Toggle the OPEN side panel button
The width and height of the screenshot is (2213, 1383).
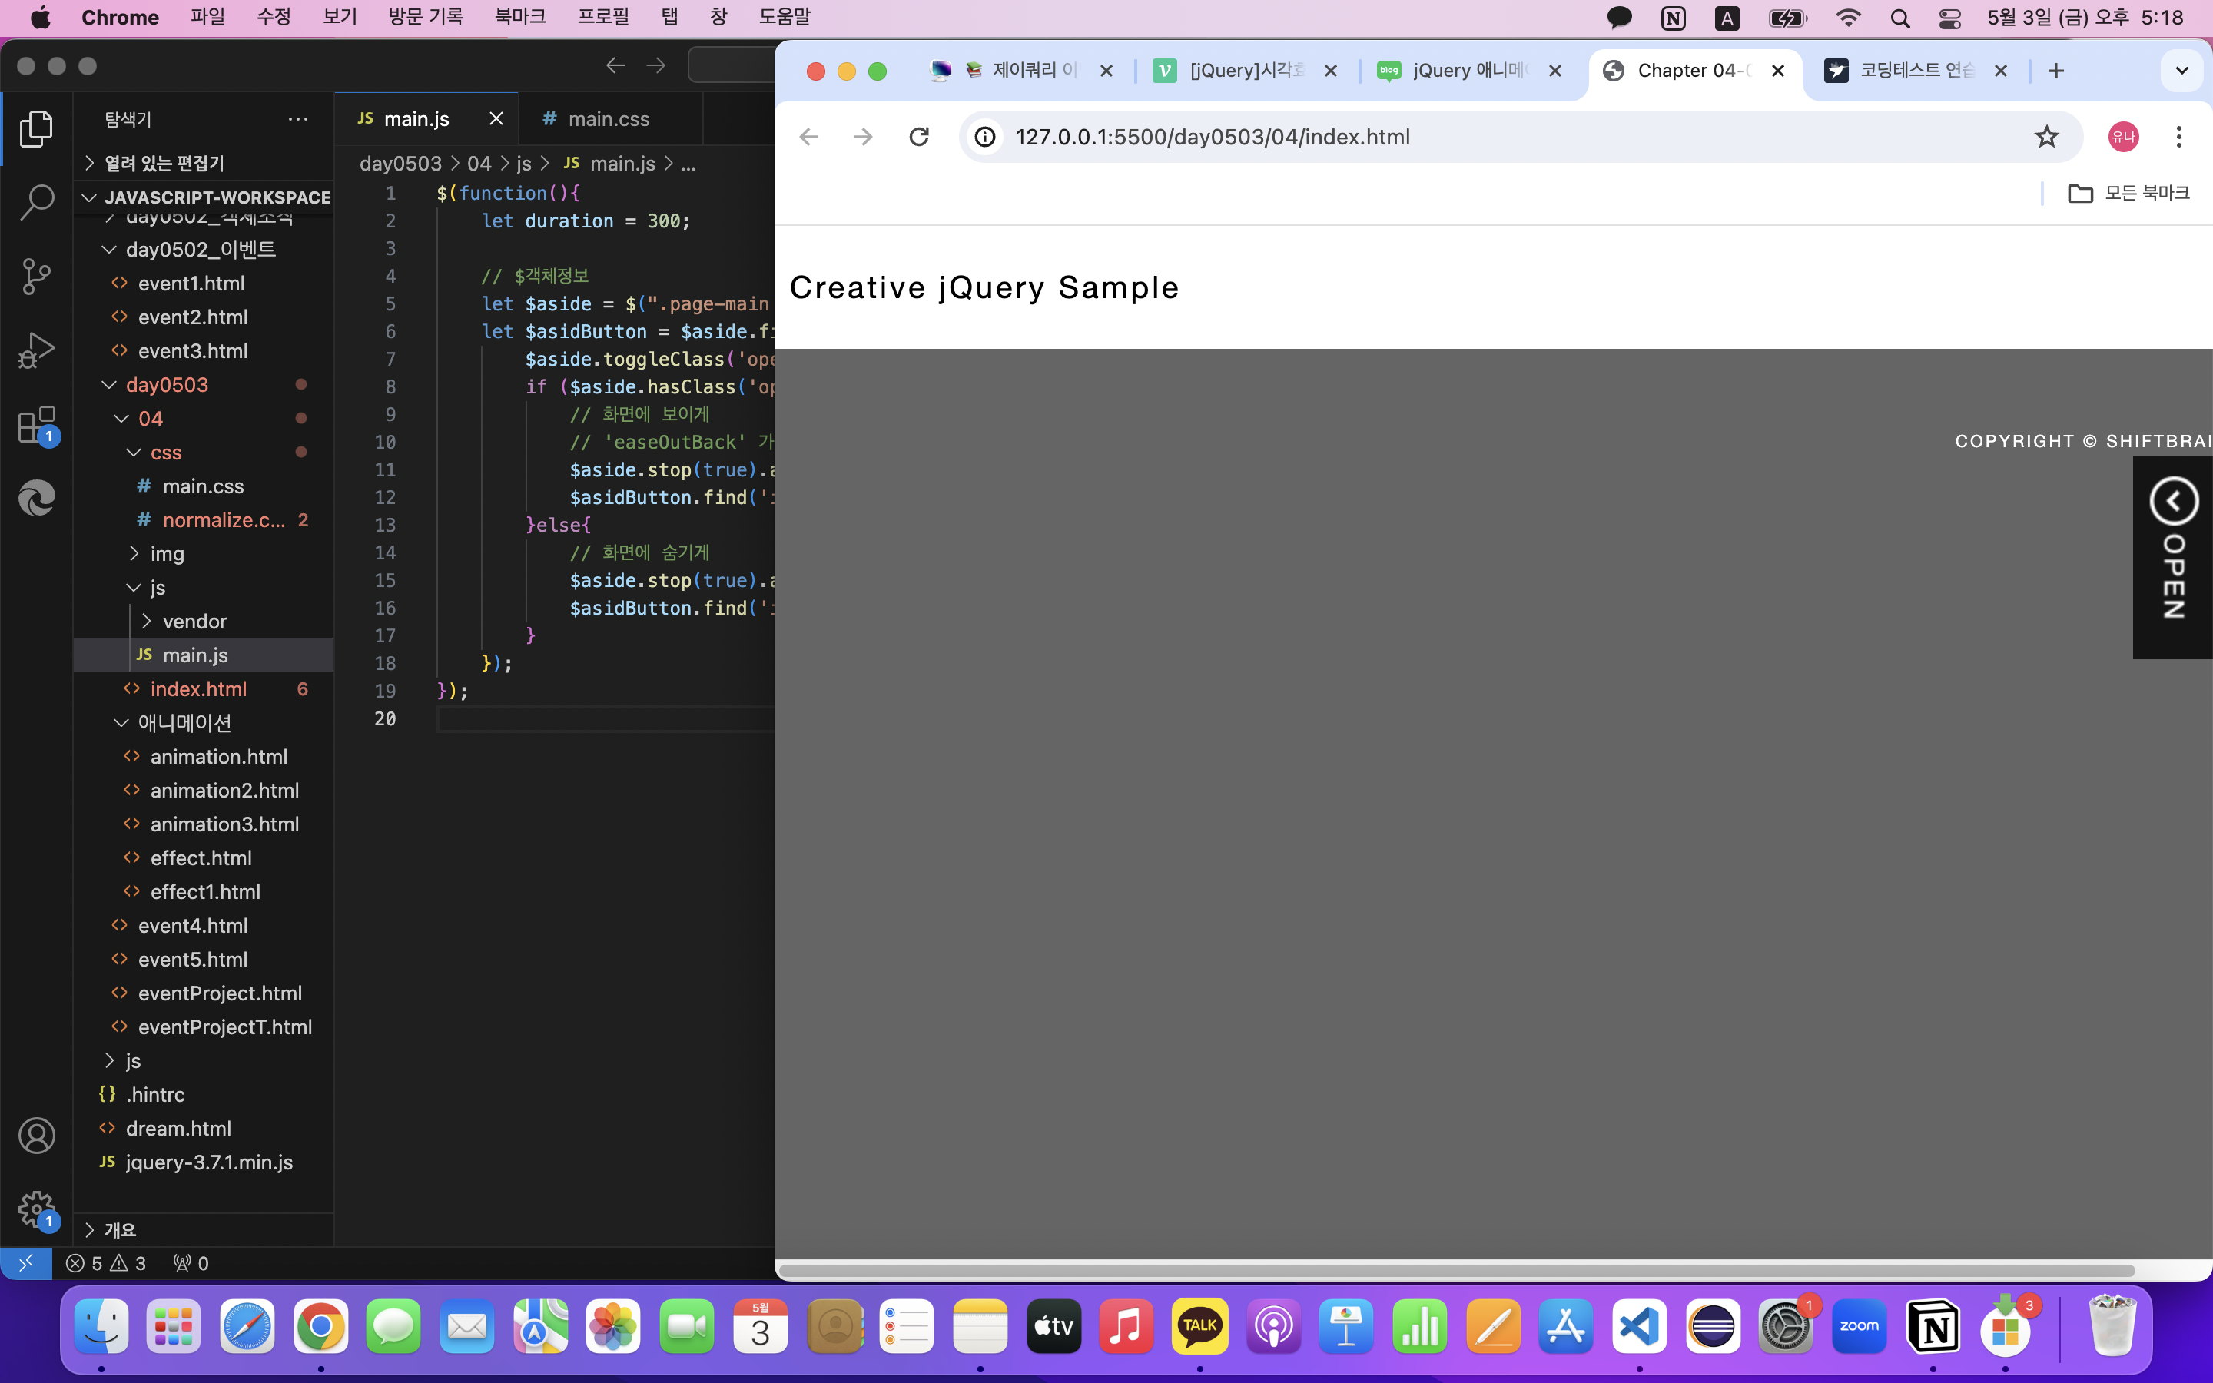pos(2173,556)
